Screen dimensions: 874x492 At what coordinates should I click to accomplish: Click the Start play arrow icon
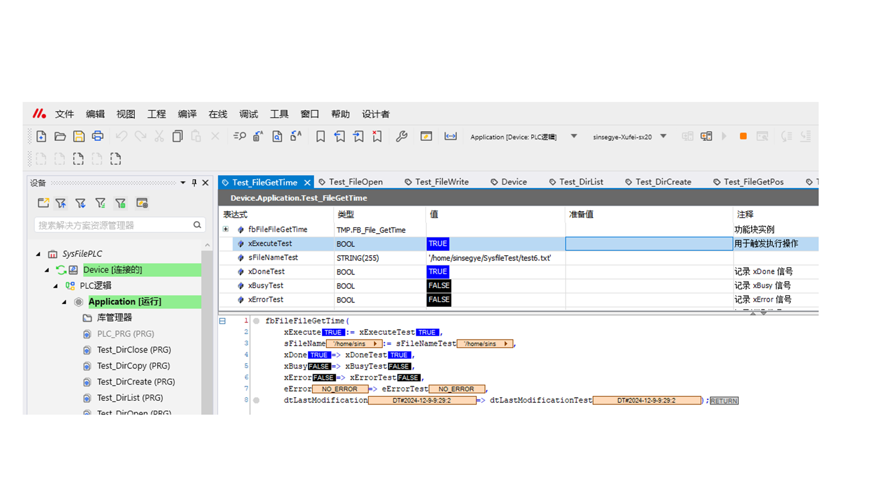(x=724, y=136)
